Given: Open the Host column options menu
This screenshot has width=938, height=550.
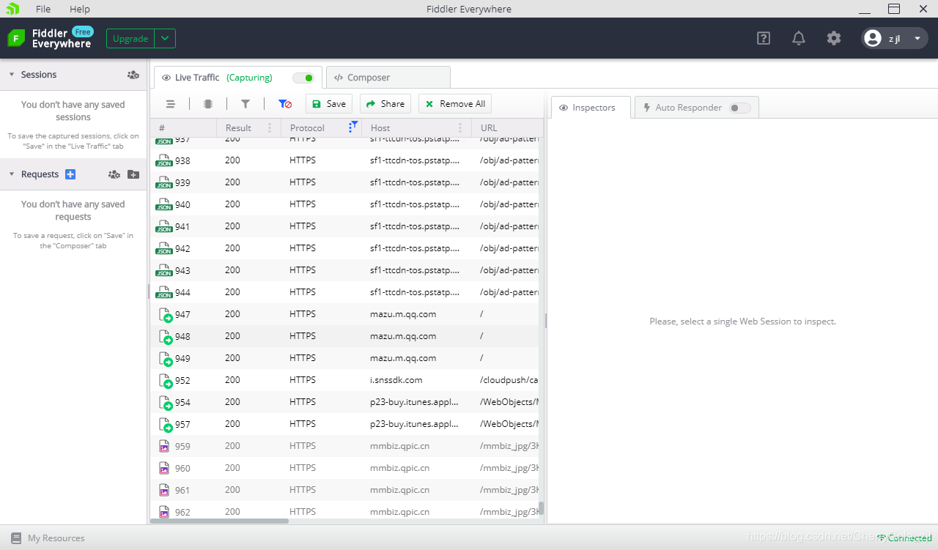Looking at the screenshot, I should tap(460, 127).
